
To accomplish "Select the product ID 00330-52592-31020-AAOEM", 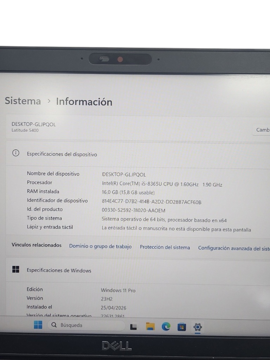I will [133, 210].
